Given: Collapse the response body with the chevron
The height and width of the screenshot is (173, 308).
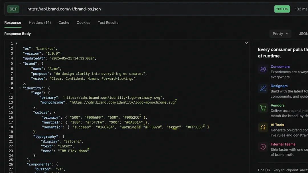Looking at the screenshot, I should 246,43.
